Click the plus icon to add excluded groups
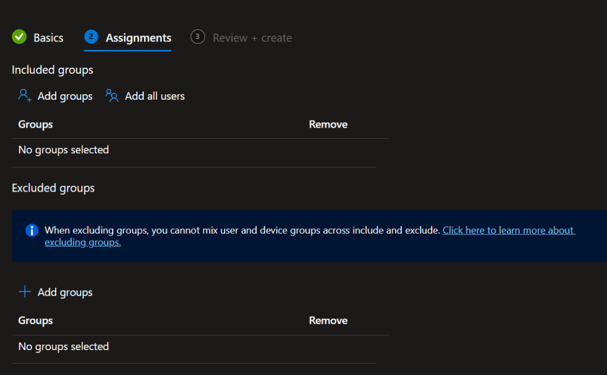This screenshot has height=375, width=607. 24,291
